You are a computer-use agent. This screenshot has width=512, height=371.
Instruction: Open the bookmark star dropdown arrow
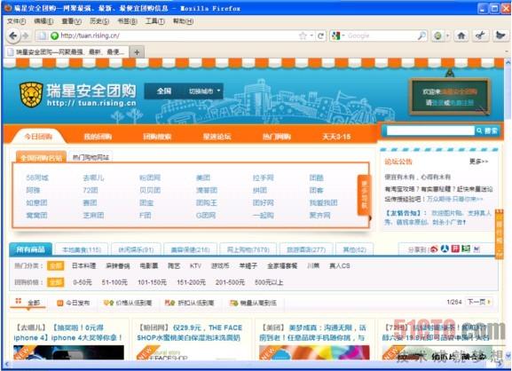[x=311, y=36]
